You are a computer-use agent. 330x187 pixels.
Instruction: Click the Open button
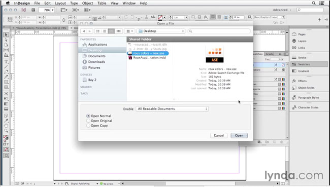click(239, 135)
